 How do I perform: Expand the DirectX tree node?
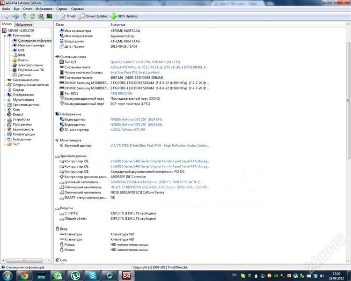(5, 114)
